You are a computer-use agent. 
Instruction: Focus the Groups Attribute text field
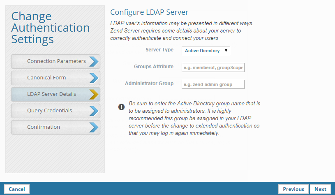point(213,67)
